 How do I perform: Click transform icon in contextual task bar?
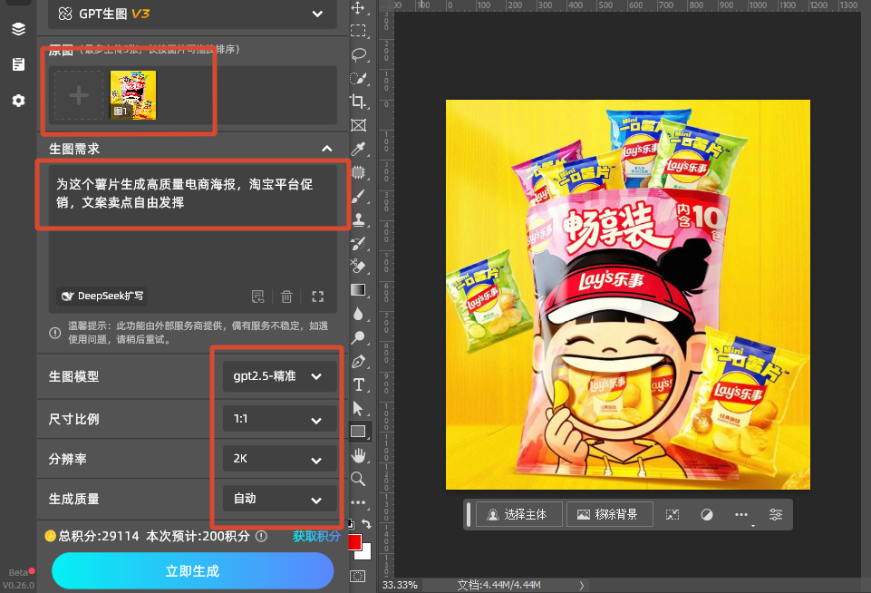(x=673, y=515)
